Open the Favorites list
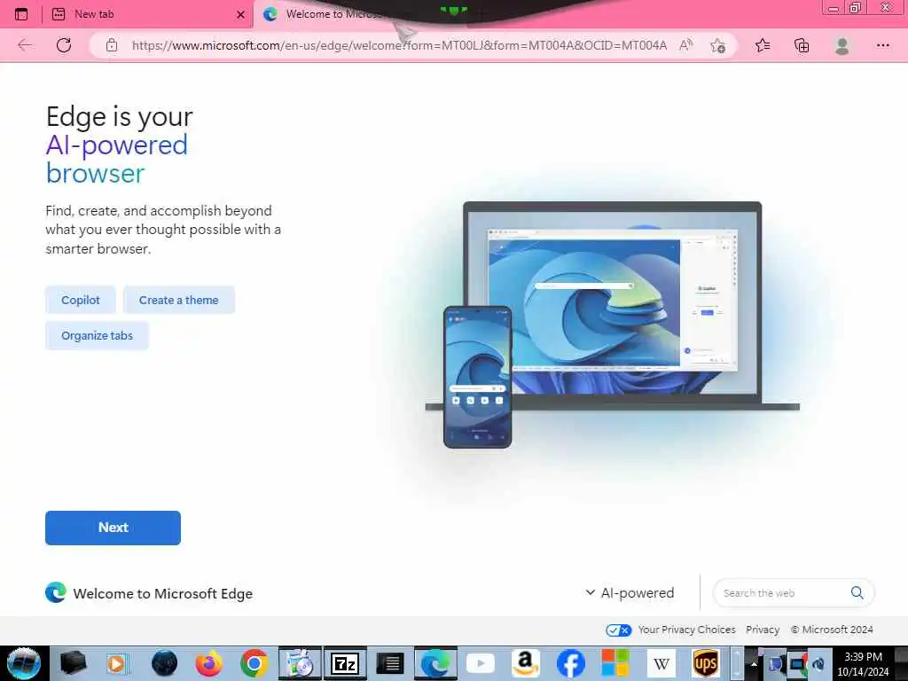Viewport: 908px width, 681px height. pyautogui.click(x=763, y=45)
